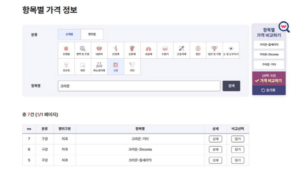Select the 귀코목 category icon
The height and width of the screenshot is (171, 303).
pyautogui.click(x=66, y=67)
